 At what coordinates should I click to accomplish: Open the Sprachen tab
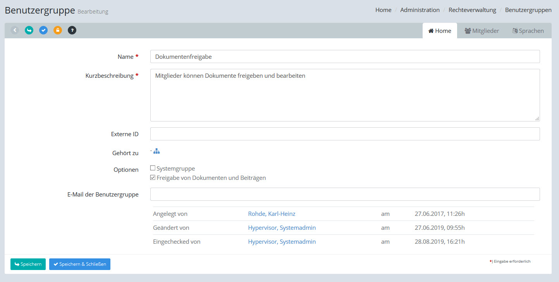(528, 31)
